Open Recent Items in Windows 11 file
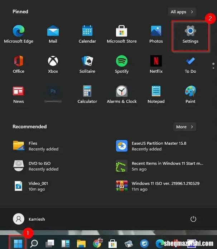 point(160,166)
